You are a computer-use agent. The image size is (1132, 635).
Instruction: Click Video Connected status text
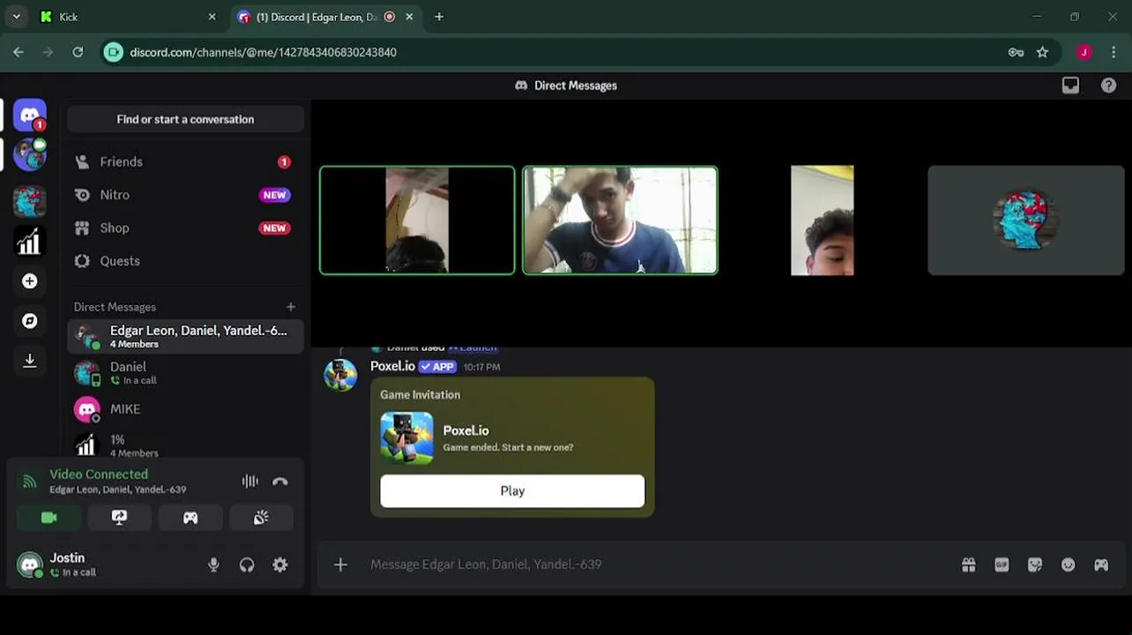click(99, 474)
